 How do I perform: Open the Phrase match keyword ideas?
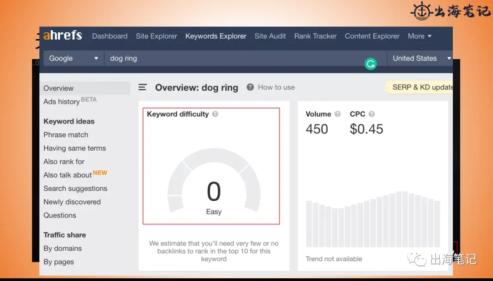point(66,135)
